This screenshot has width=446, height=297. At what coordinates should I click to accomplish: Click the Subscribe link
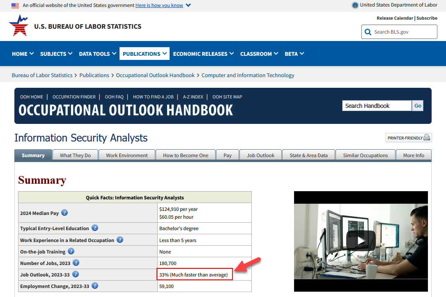tap(427, 18)
